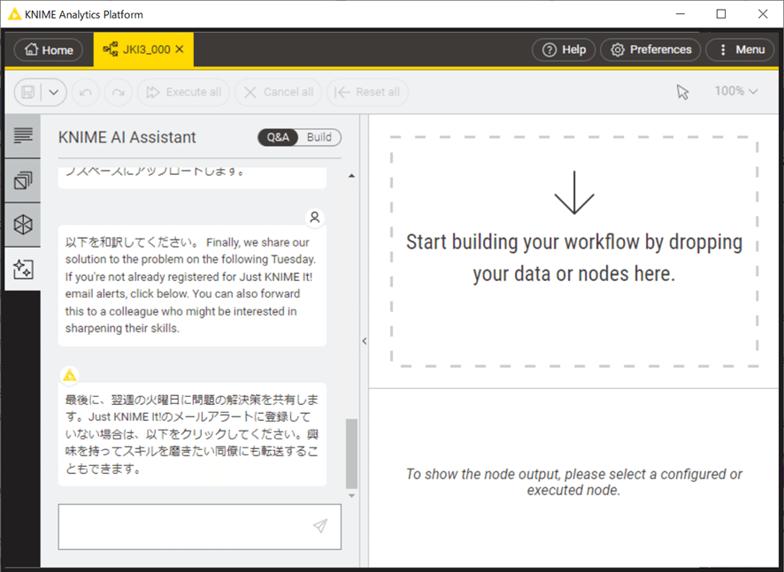Viewport: 784px width, 572px height.
Task: Open the save options dropdown arrow
Action: (x=51, y=92)
